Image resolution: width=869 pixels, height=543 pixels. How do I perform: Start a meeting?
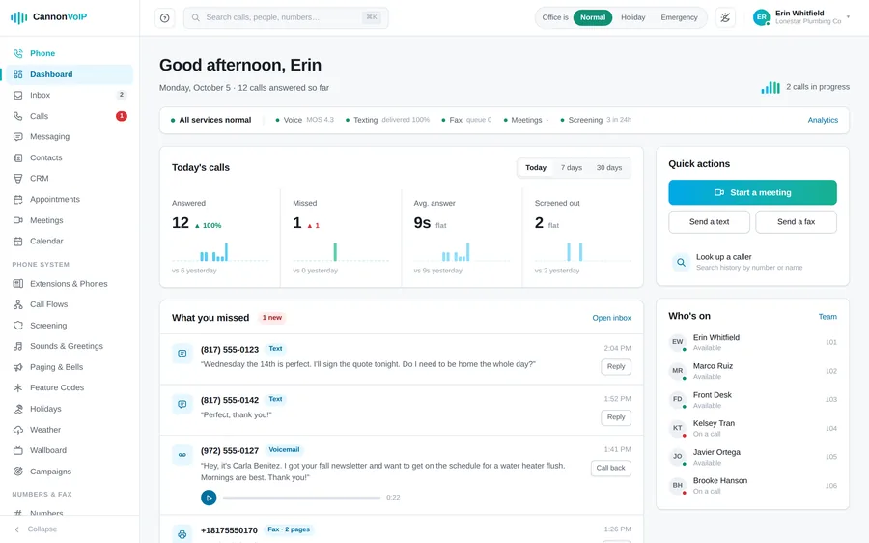pos(752,192)
